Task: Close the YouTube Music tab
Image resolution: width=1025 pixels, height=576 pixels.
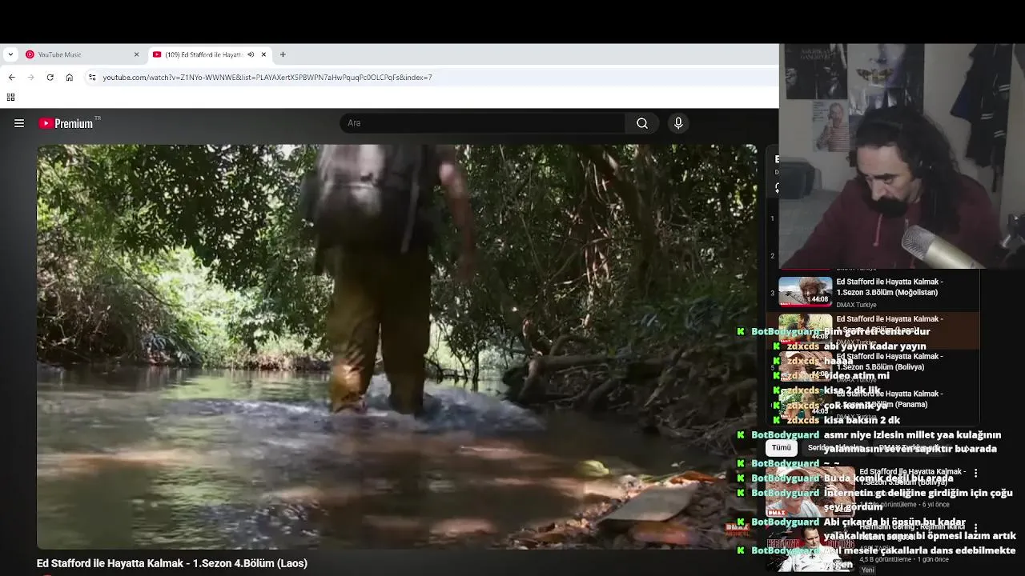Action: pos(136,54)
